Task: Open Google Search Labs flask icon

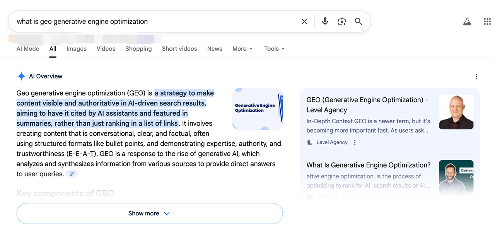Action: click(467, 21)
